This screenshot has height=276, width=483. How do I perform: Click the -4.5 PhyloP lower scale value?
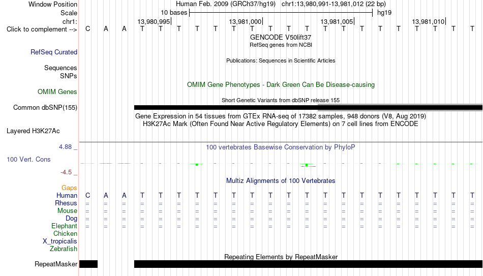[x=66, y=172]
